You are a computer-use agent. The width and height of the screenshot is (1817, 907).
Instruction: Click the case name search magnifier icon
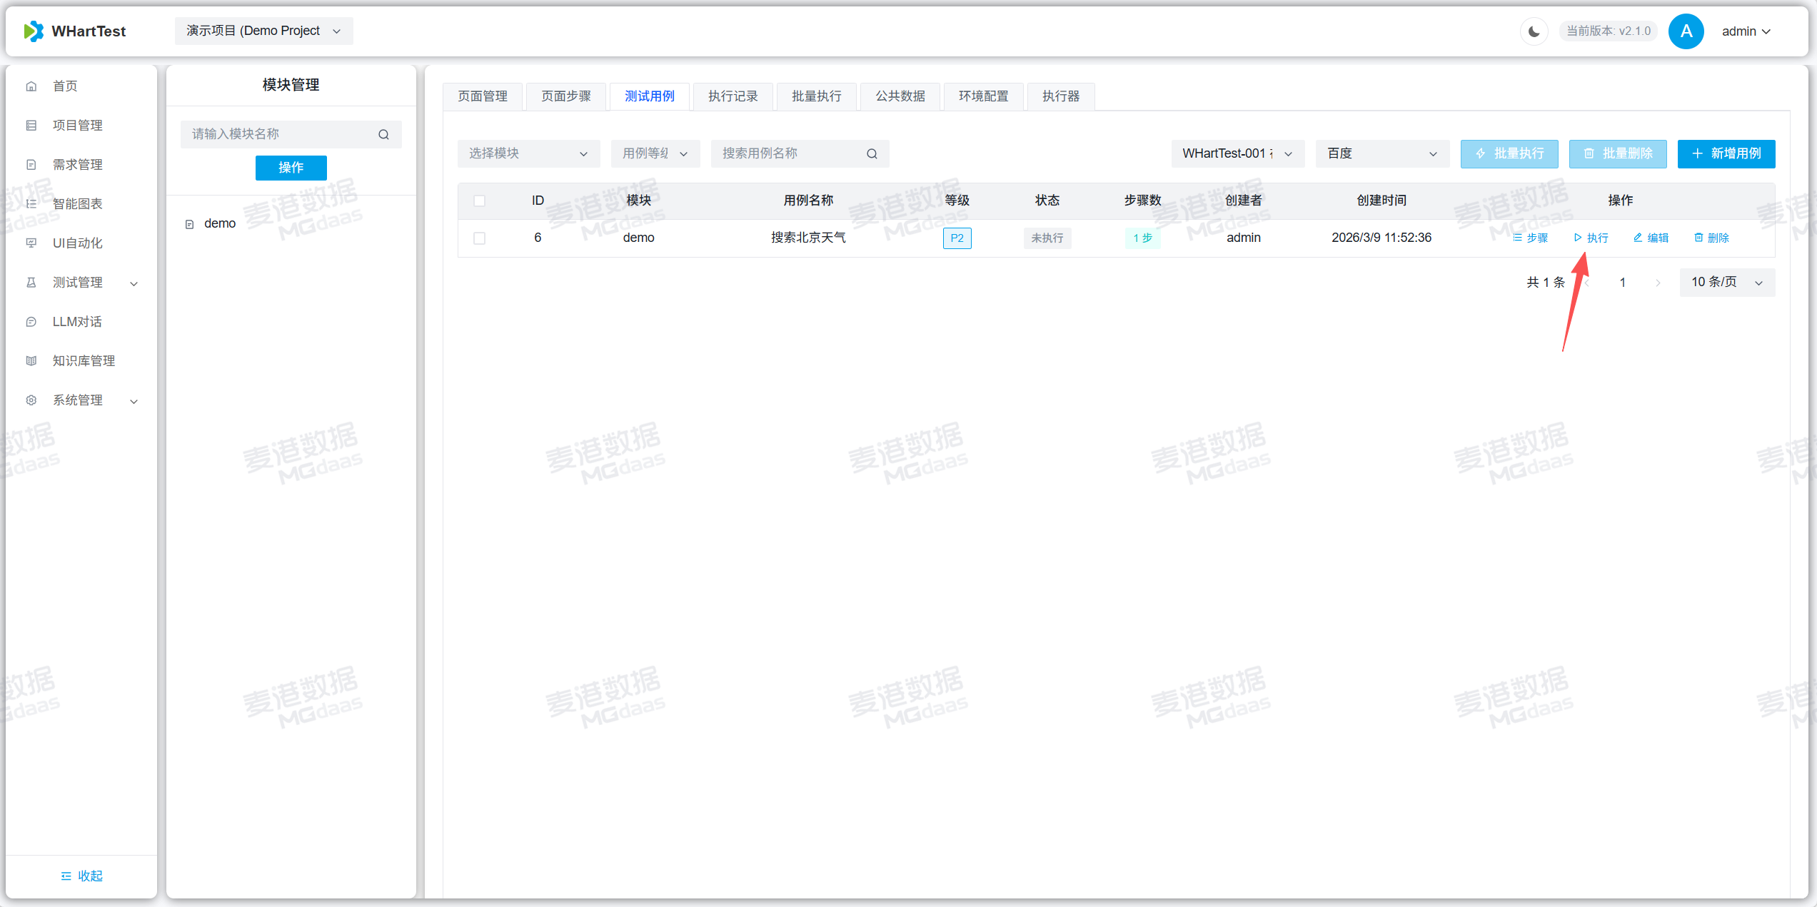pos(872,153)
